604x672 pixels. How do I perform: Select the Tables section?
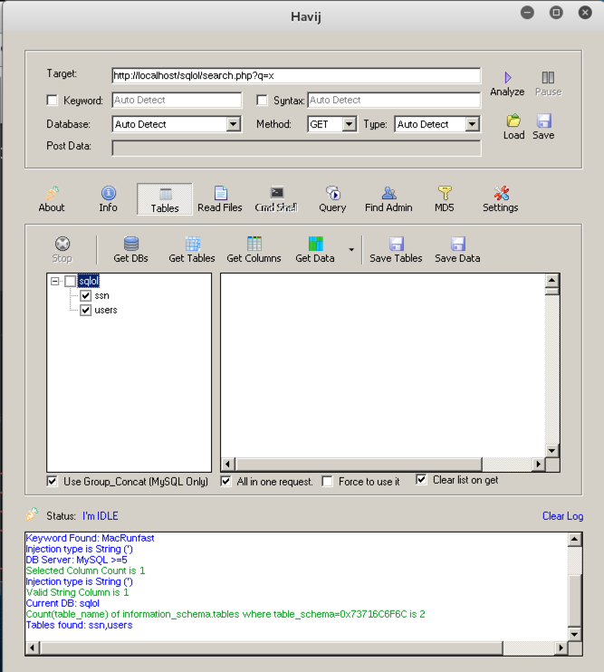coord(165,199)
